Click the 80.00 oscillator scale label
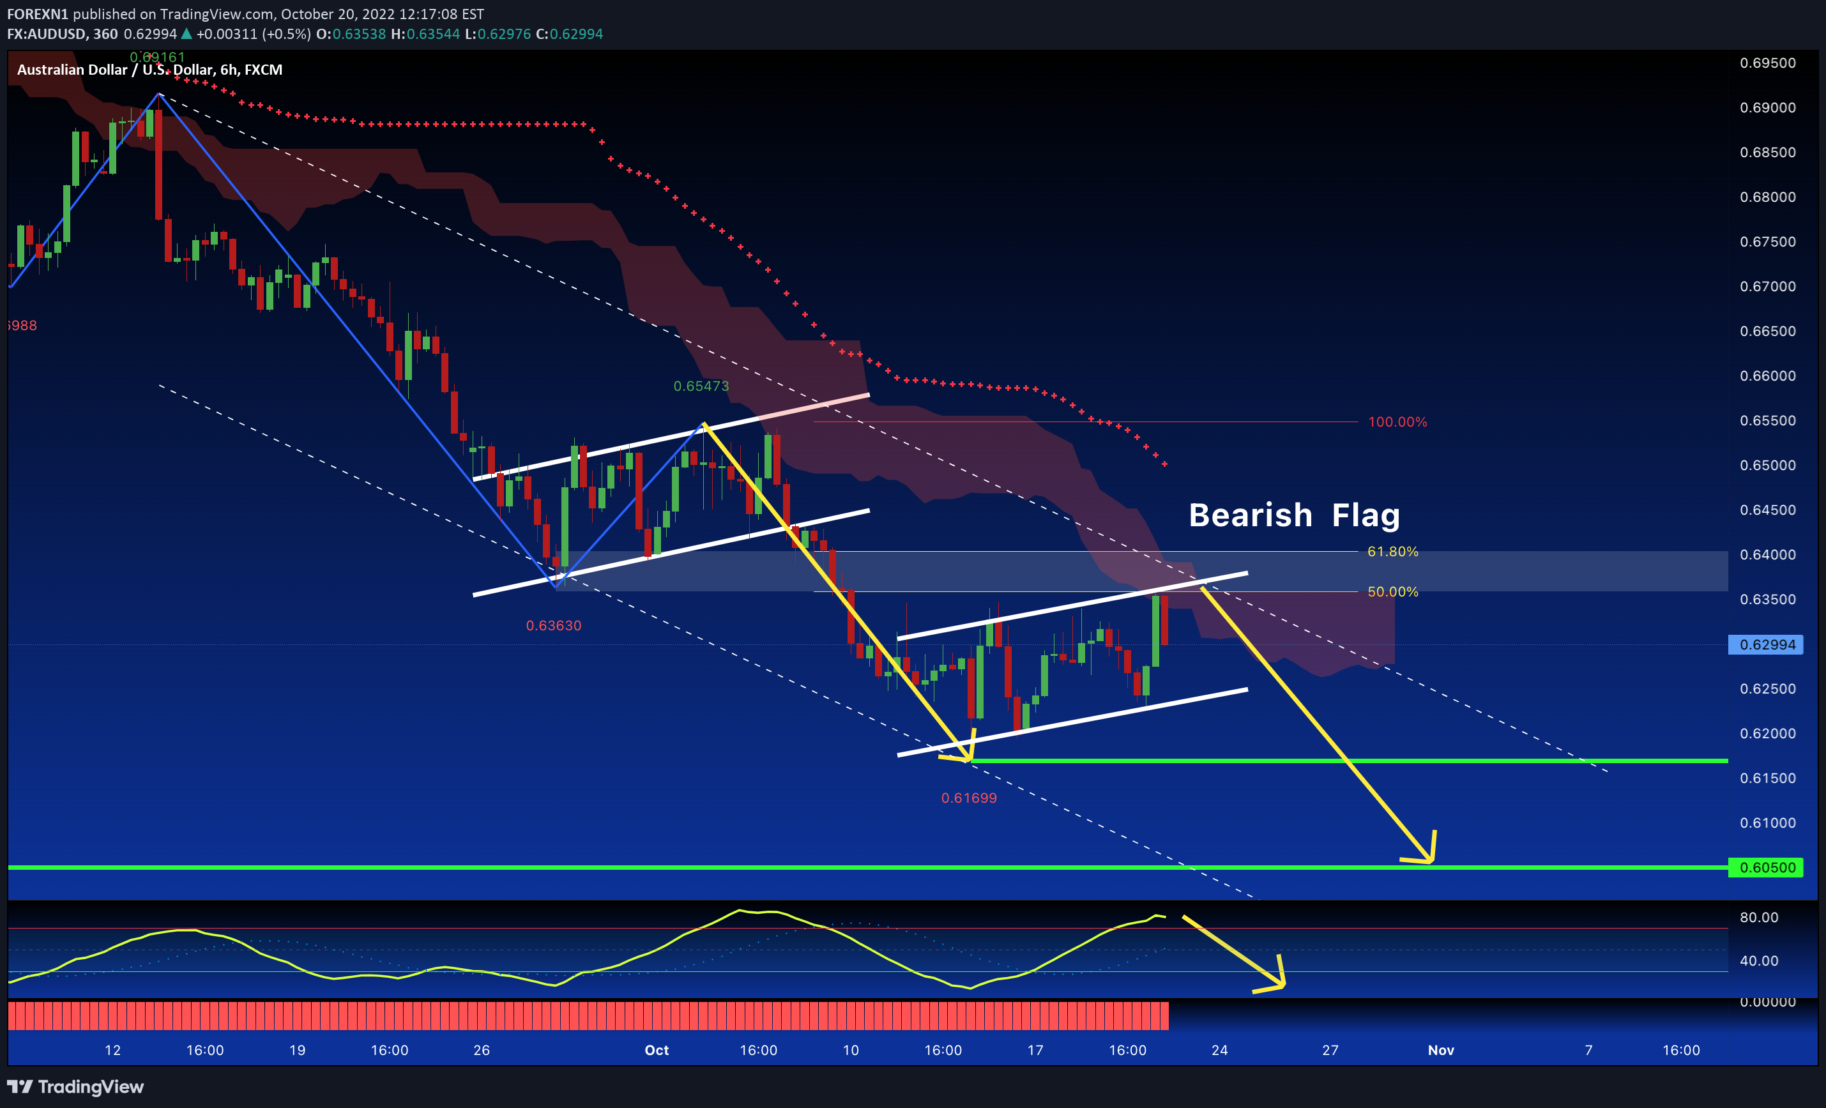The height and width of the screenshot is (1108, 1826). pyautogui.click(x=1758, y=918)
